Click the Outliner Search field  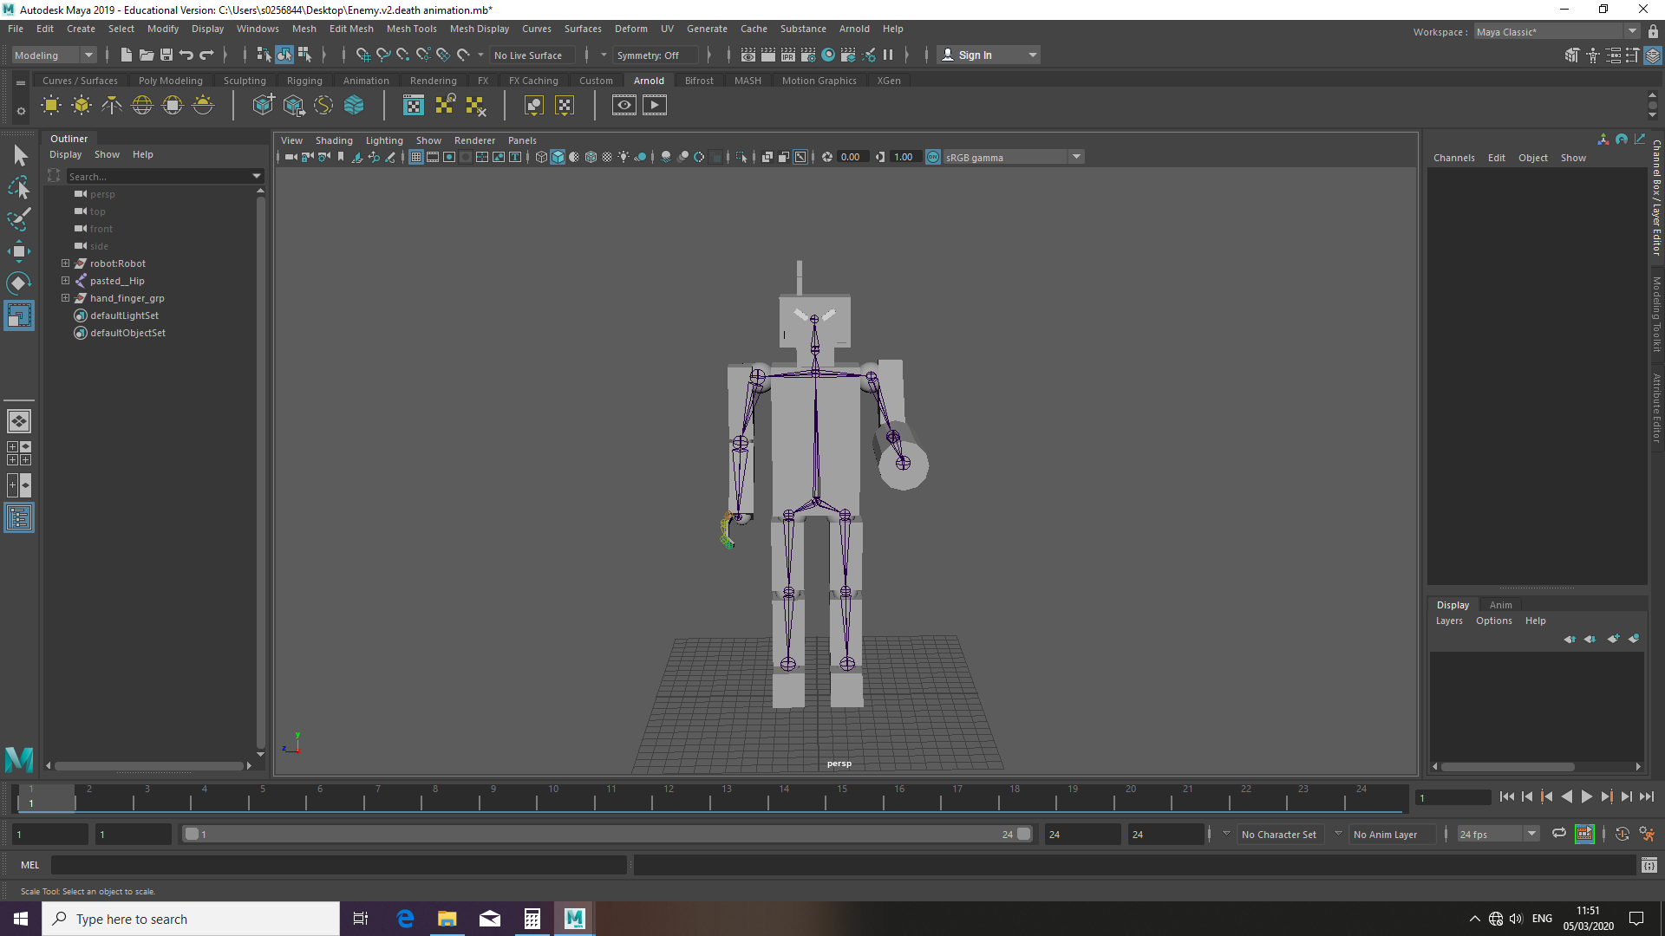click(164, 176)
